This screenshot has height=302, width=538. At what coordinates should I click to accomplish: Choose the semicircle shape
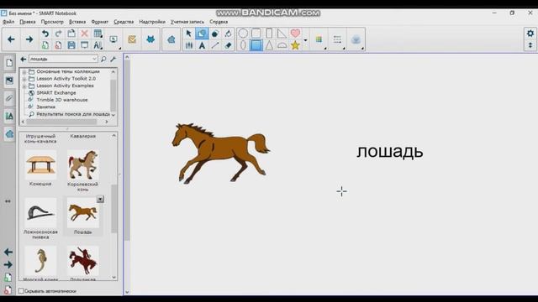tap(282, 45)
